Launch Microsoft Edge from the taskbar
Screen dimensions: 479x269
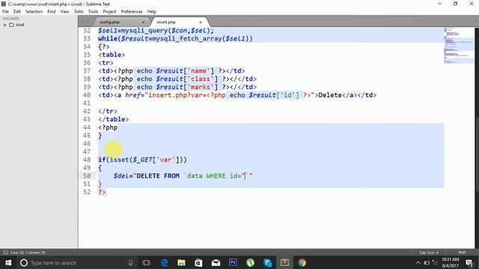[164, 262]
